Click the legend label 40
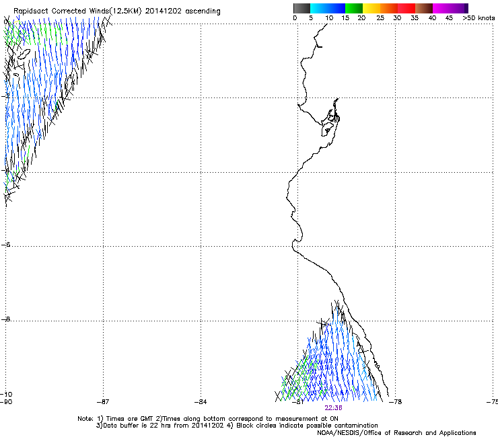This screenshot has width=498, height=437. pyautogui.click(x=432, y=18)
